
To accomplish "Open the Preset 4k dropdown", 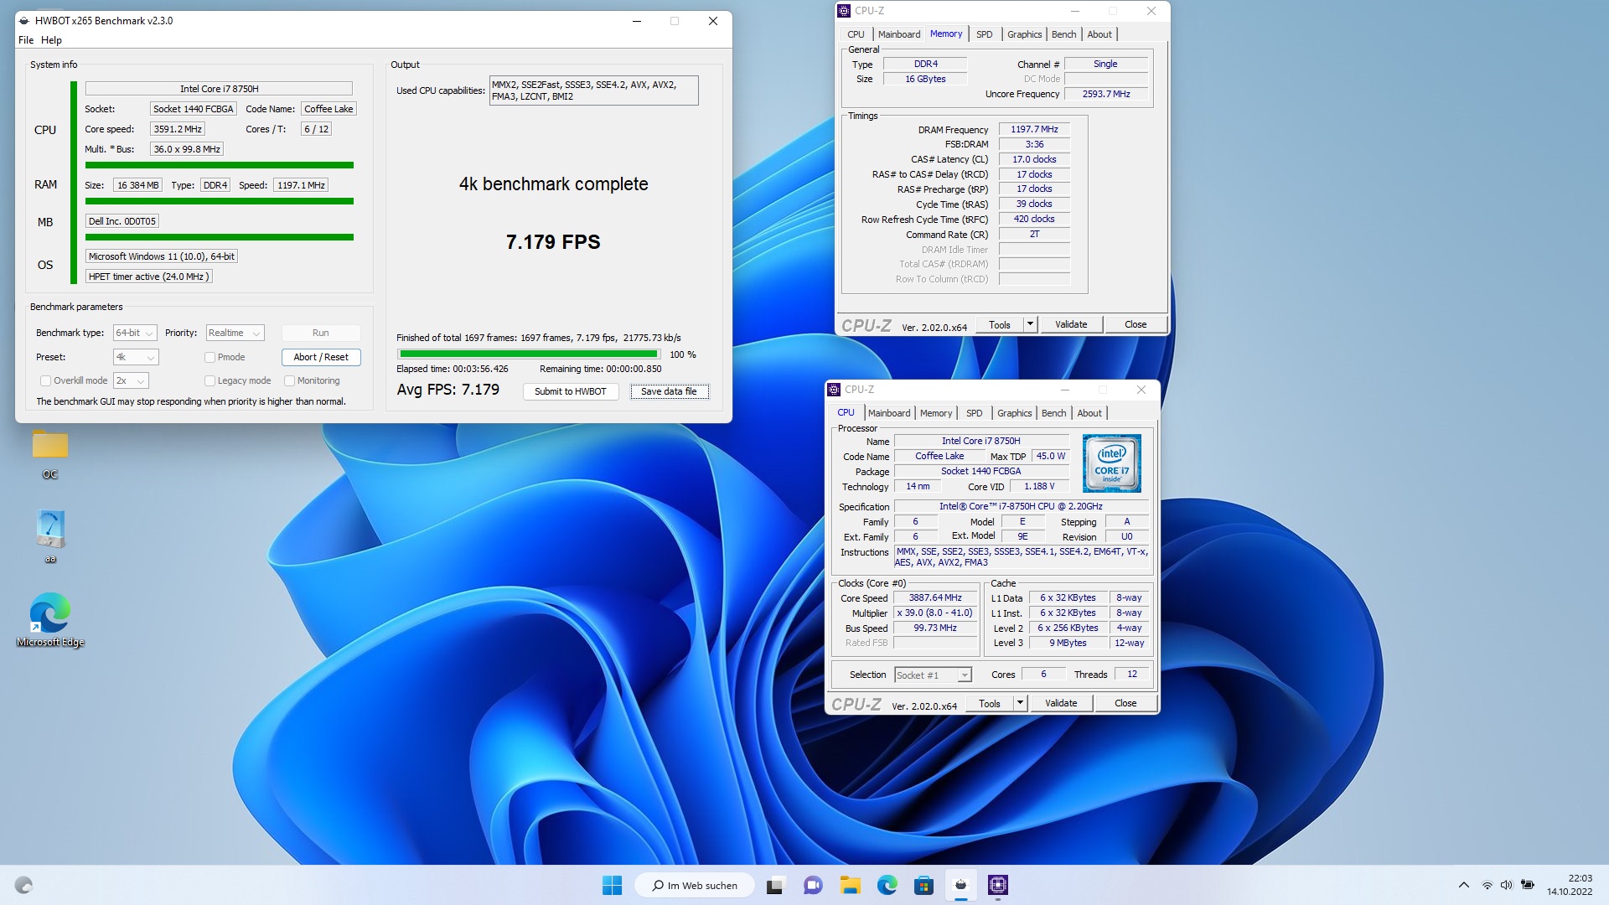I will (136, 357).
